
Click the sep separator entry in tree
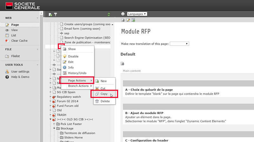[x=67, y=33]
